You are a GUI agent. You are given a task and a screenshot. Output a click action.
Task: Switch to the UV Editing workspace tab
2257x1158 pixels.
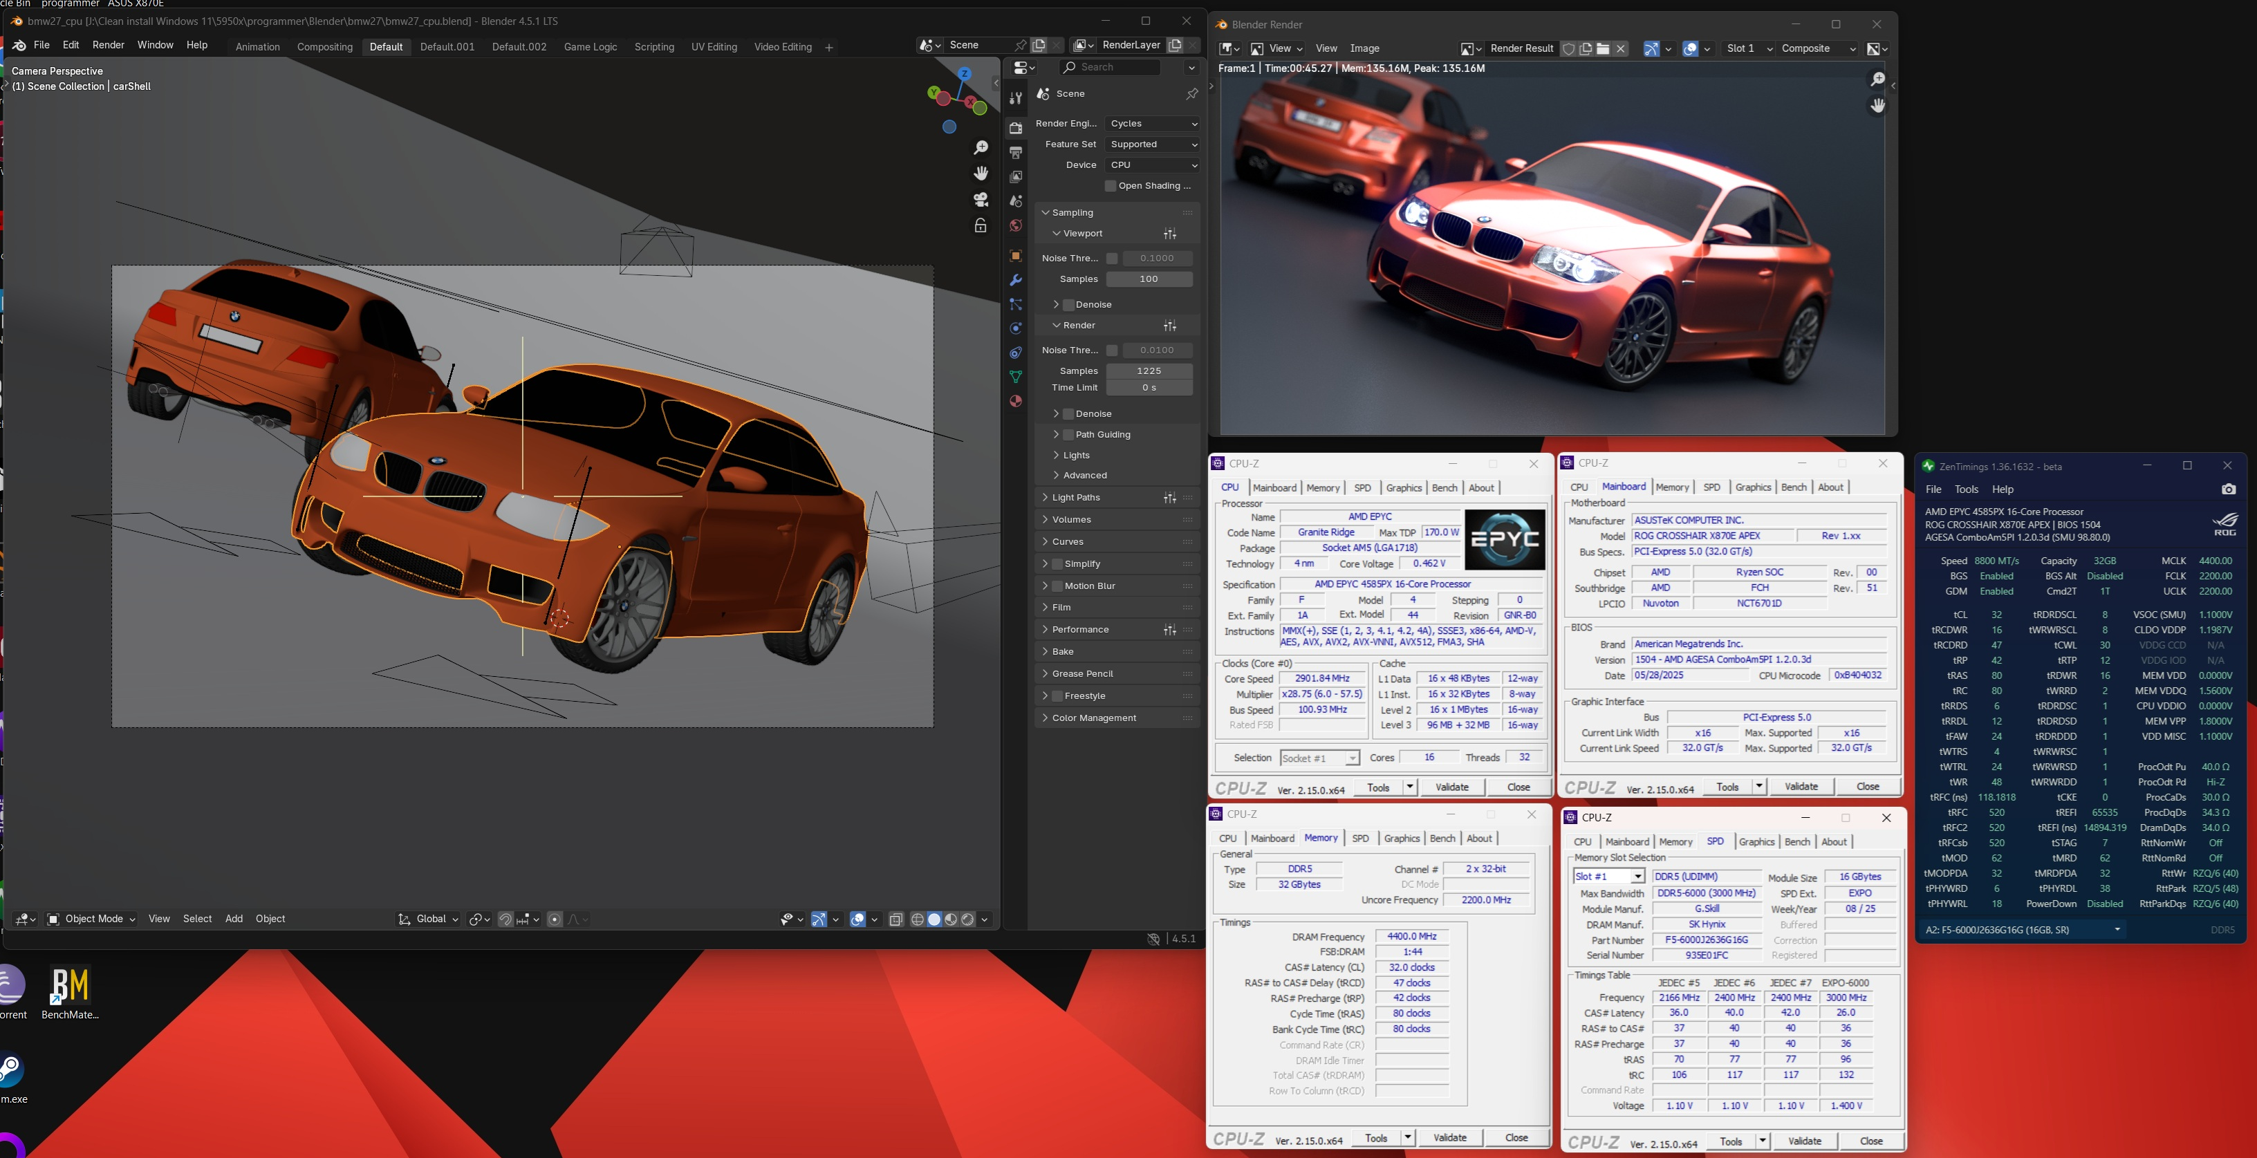713,47
